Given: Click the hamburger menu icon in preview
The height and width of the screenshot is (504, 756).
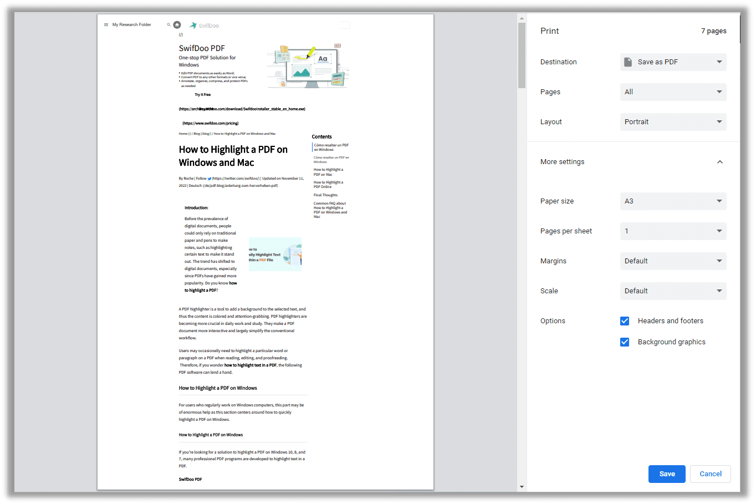Looking at the screenshot, I should (106, 24).
